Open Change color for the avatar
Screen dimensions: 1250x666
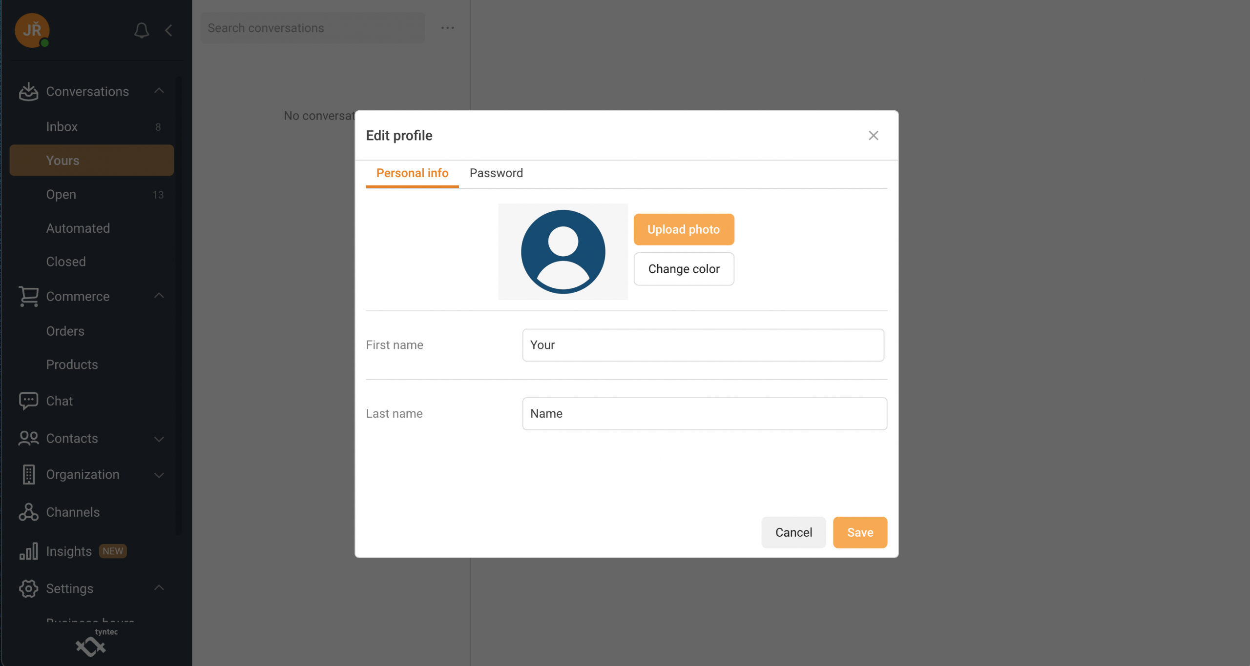click(684, 269)
